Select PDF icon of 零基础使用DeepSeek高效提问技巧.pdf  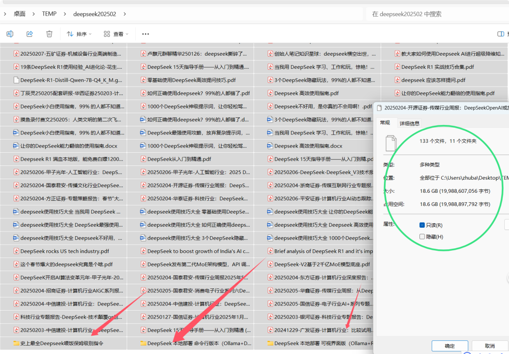tap(143, 80)
